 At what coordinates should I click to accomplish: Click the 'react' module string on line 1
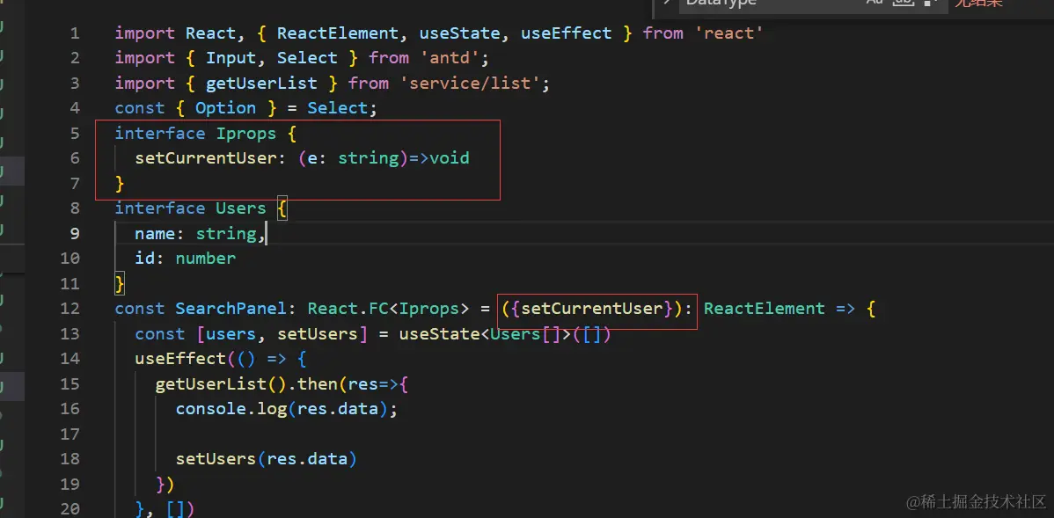(x=730, y=33)
